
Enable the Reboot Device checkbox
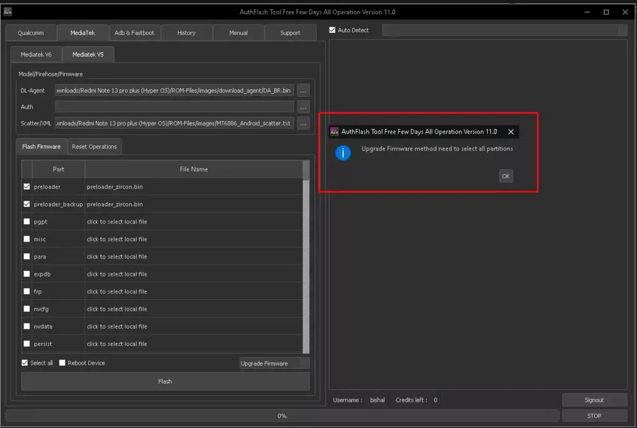[x=62, y=363]
